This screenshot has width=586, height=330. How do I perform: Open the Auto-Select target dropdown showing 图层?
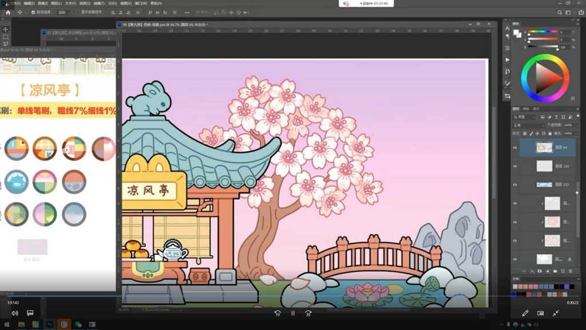click(64, 12)
